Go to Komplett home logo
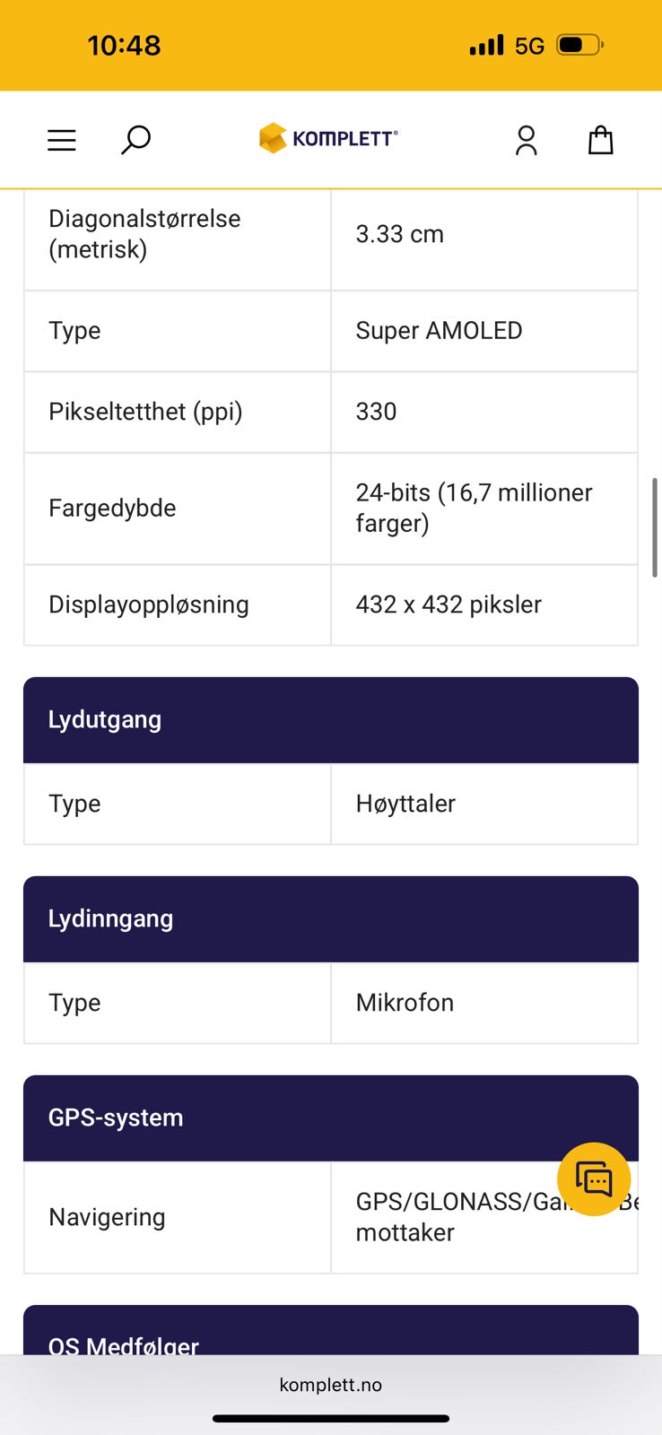Image resolution: width=662 pixels, height=1435 pixels. (x=328, y=138)
